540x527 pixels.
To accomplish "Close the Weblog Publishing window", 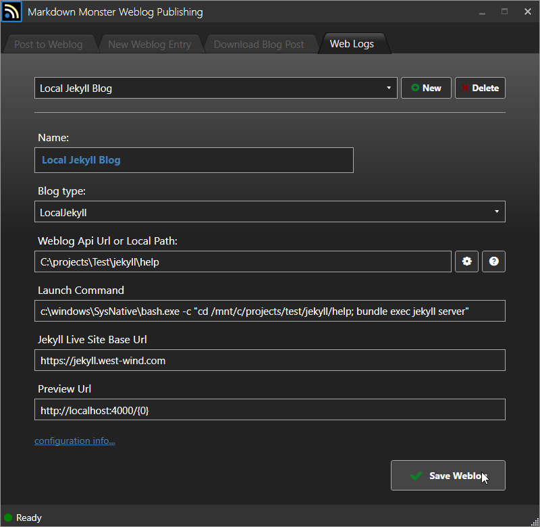I will [x=528, y=11].
